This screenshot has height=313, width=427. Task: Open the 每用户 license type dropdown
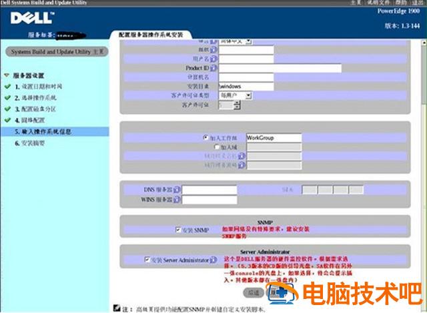tap(248, 96)
